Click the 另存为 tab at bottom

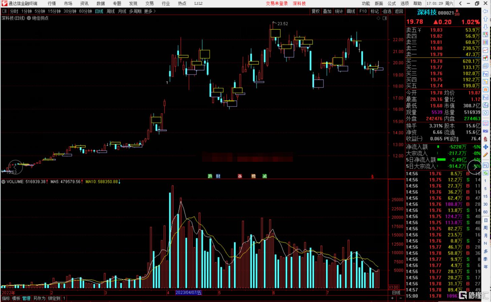(x=39, y=298)
